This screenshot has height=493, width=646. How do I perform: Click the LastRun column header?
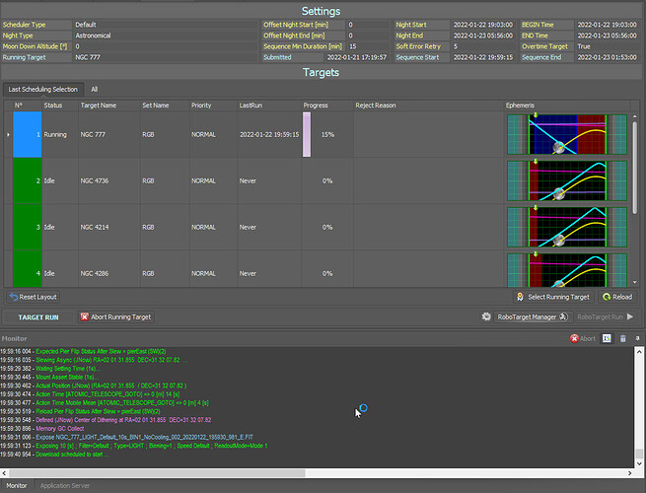click(269, 106)
